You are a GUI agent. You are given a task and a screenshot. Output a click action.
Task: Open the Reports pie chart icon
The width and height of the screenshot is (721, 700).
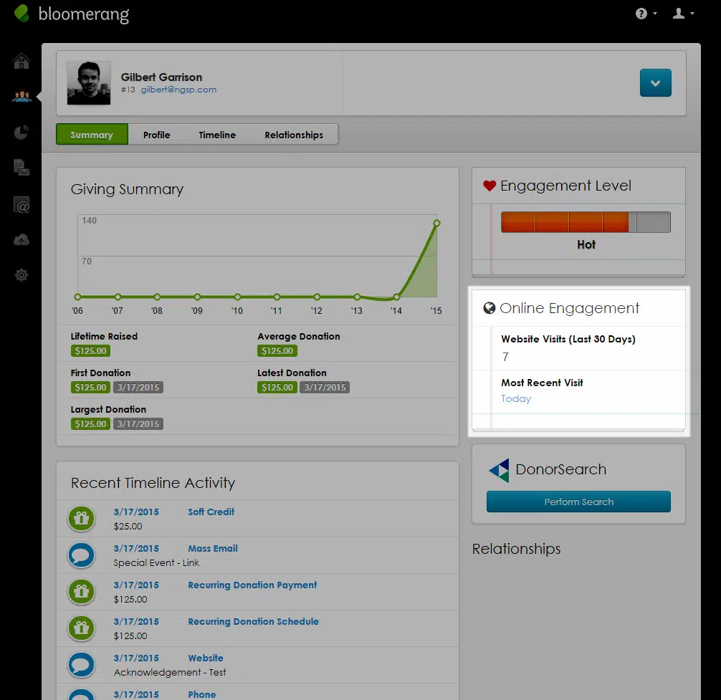tap(22, 133)
